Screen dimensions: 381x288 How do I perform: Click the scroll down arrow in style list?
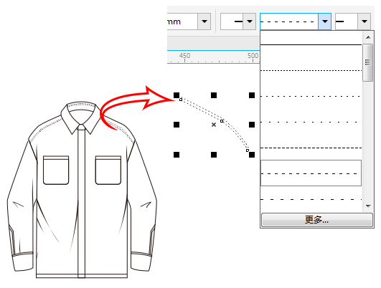[368, 206]
